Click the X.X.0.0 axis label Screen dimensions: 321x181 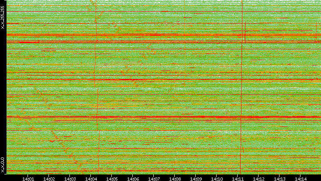[x=3, y=165]
